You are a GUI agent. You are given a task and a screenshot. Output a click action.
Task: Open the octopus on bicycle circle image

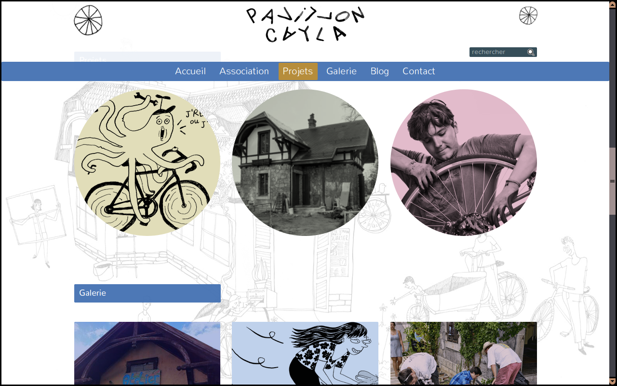click(147, 163)
